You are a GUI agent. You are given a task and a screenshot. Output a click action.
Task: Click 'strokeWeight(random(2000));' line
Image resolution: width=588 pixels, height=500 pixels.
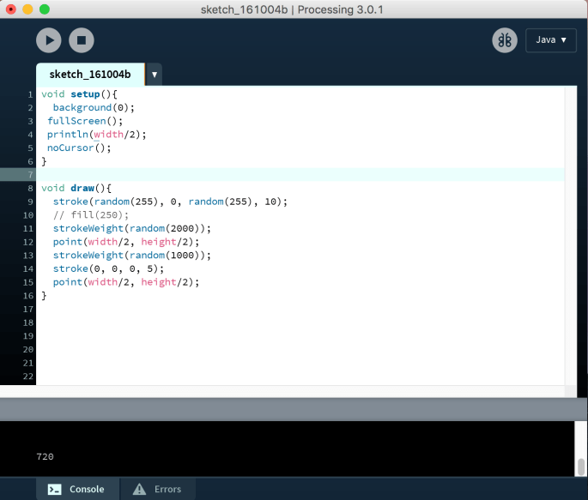[x=131, y=228]
